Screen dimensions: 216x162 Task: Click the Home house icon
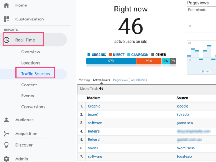tap(6, 5)
